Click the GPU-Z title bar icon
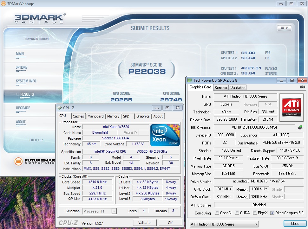The image size is (308, 229). point(190,80)
